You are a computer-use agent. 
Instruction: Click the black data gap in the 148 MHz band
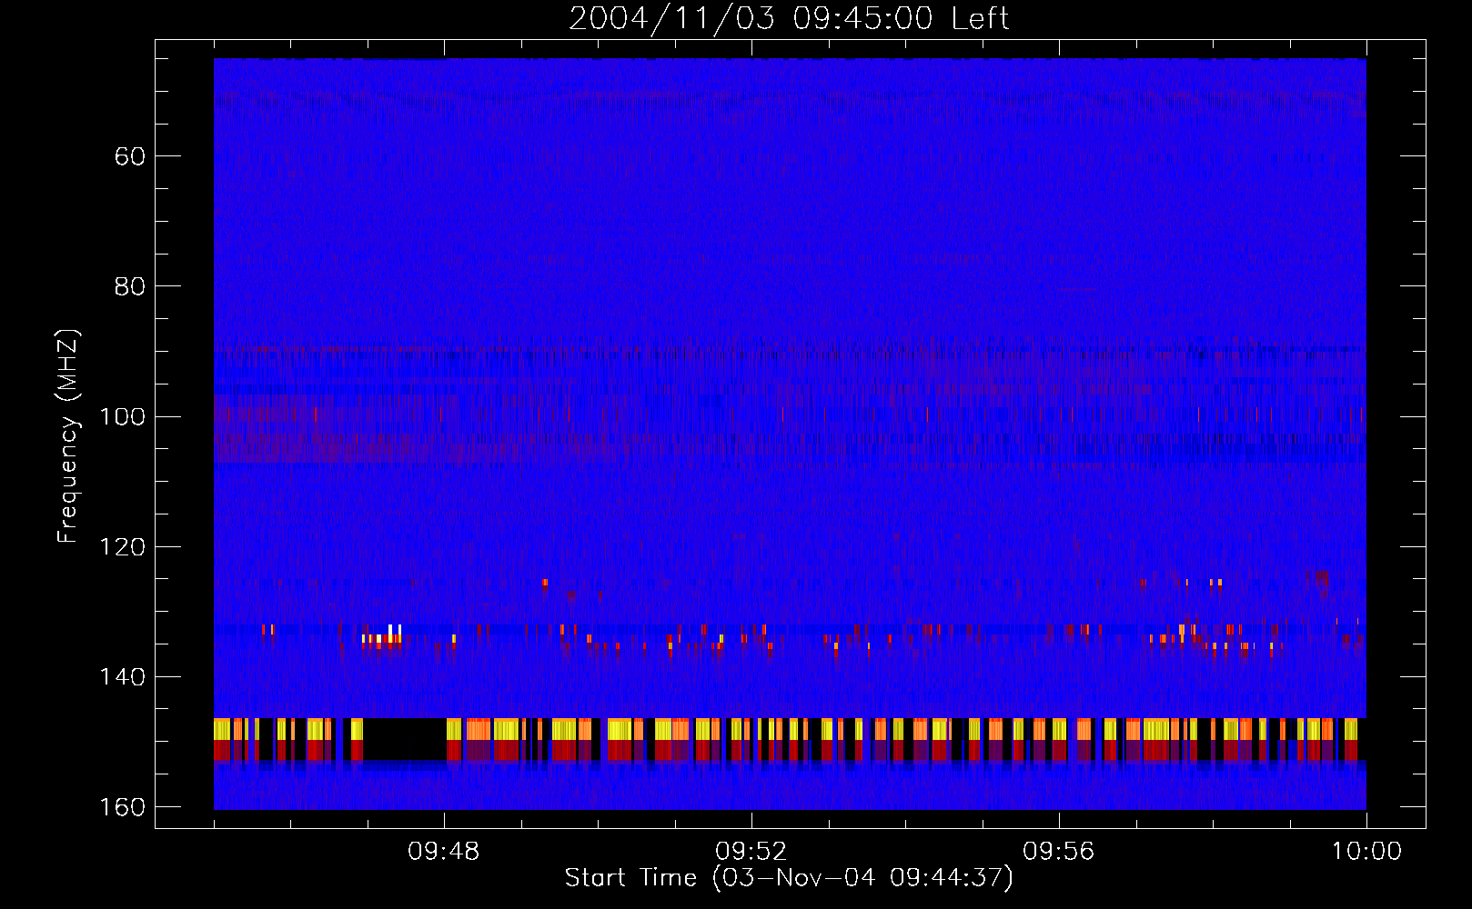[405, 738]
